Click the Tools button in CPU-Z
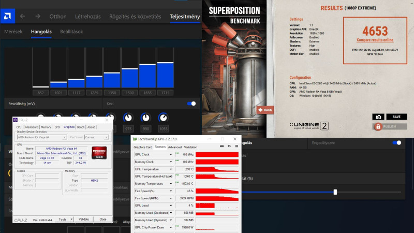The width and height of the screenshot is (414, 233). (x=63, y=219)
